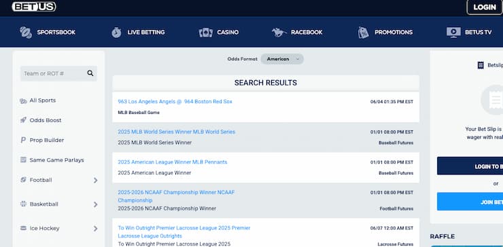
Task: Click the 'Lacrosse Futures' label
Action: (x=396, y=244)
